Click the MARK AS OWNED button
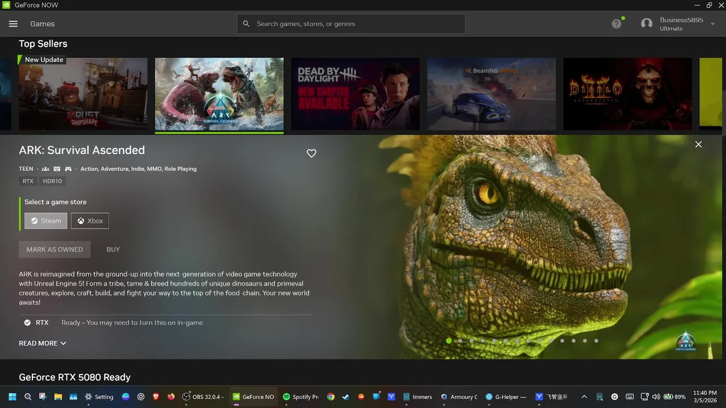Image resolution: width=726 pixels, height=408 pixels. (54, 249)
